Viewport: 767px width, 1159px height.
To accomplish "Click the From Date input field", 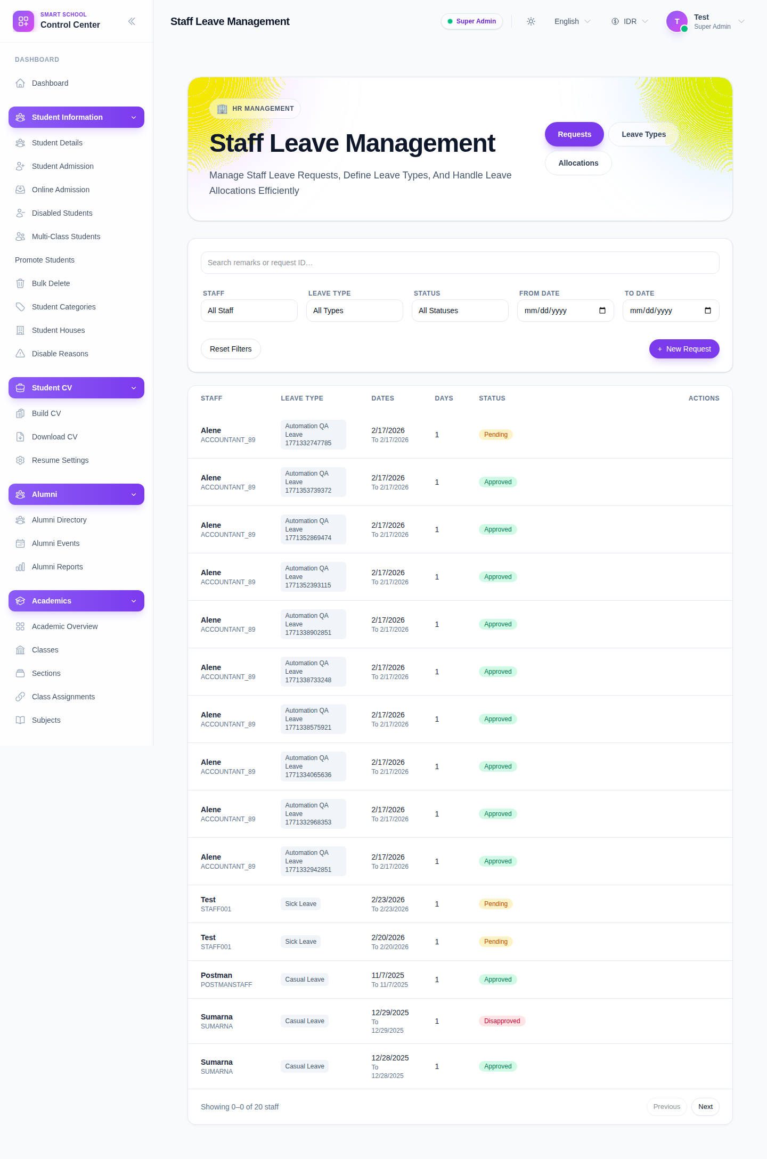I will (x=566, y=311).
